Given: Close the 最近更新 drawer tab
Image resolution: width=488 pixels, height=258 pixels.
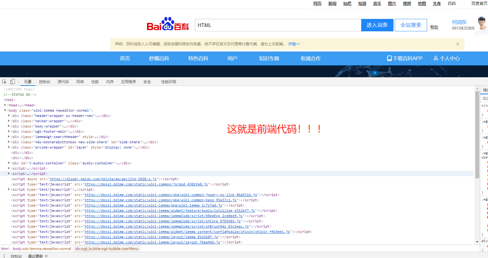Looking at the screenshot, I should [x=46, y=256].
